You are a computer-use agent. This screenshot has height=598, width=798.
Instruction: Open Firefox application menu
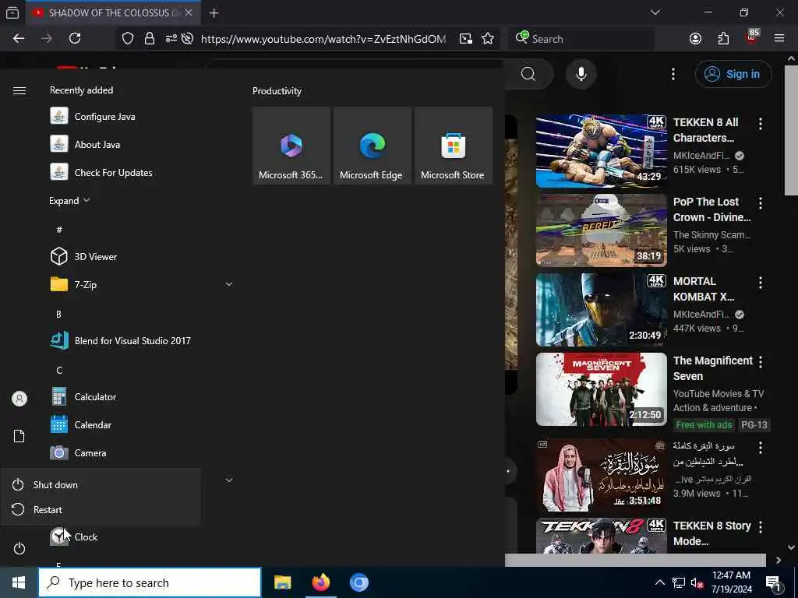(x=779, y=39)
